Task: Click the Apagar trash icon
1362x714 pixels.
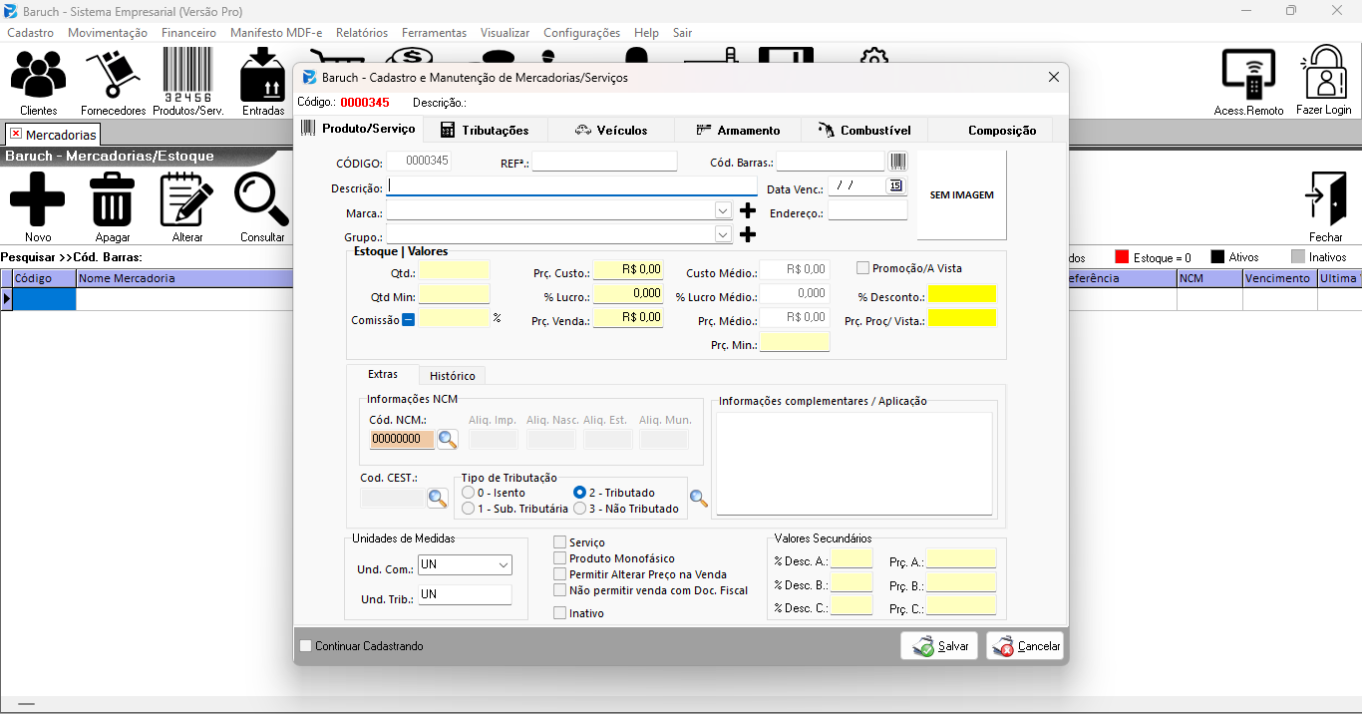Action: (x=113, y=206)
